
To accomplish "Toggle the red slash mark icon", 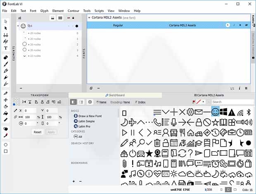I will coord(198,102).
